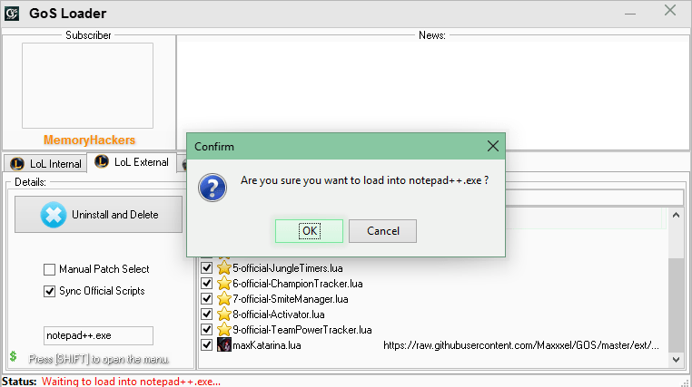Image resolution: width=692 pixels, height=387 pixels.
Task: Toggle the Manual Patch Select checkbox
Action: point(49,269)
